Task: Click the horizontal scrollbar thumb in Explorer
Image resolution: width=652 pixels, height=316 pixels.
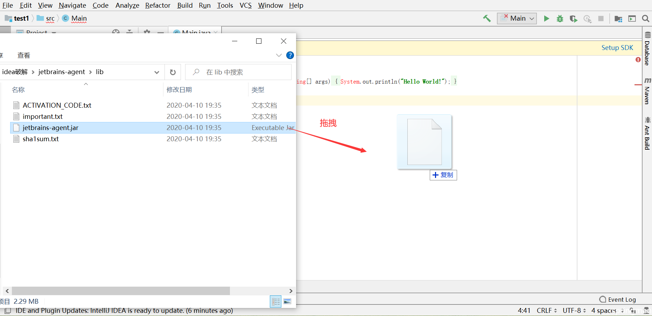Action: [x=121, y=291]
